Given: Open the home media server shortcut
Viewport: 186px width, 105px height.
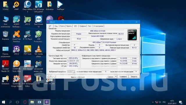Looking at the screenshot, I should (x=39, y=66).
